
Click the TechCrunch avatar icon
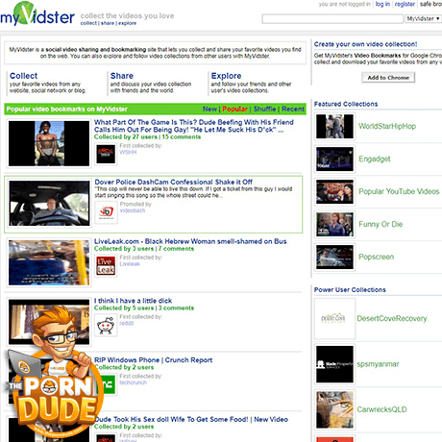[108, 384]
